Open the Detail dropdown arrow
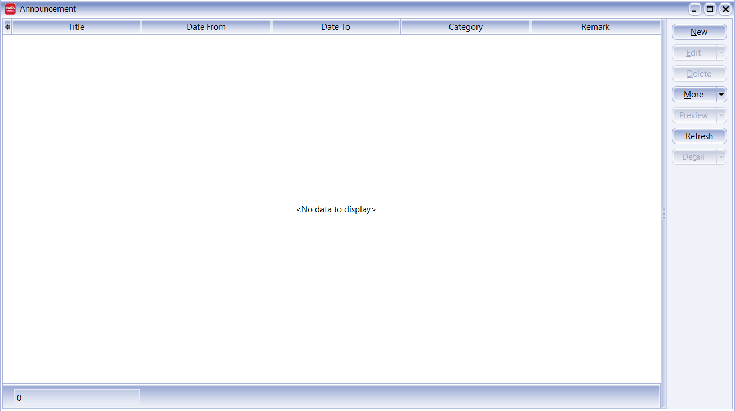This screenshot has height=411, width=735. (721, 157)
